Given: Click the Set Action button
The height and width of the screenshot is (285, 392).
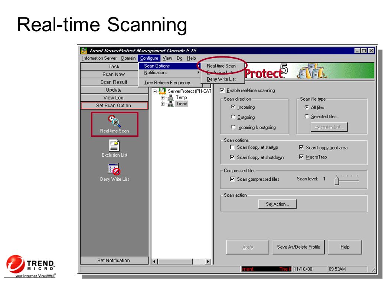Looking at the screenshot, I should [277, 204].
